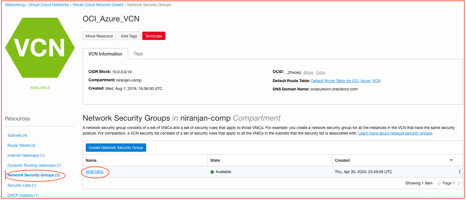Click the Created Aug 7, 2019 date
This screenshot has height=200, width=466.
(x=134, y=88)
